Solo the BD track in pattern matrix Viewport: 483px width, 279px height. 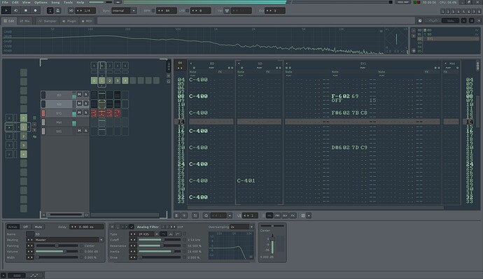86,94
